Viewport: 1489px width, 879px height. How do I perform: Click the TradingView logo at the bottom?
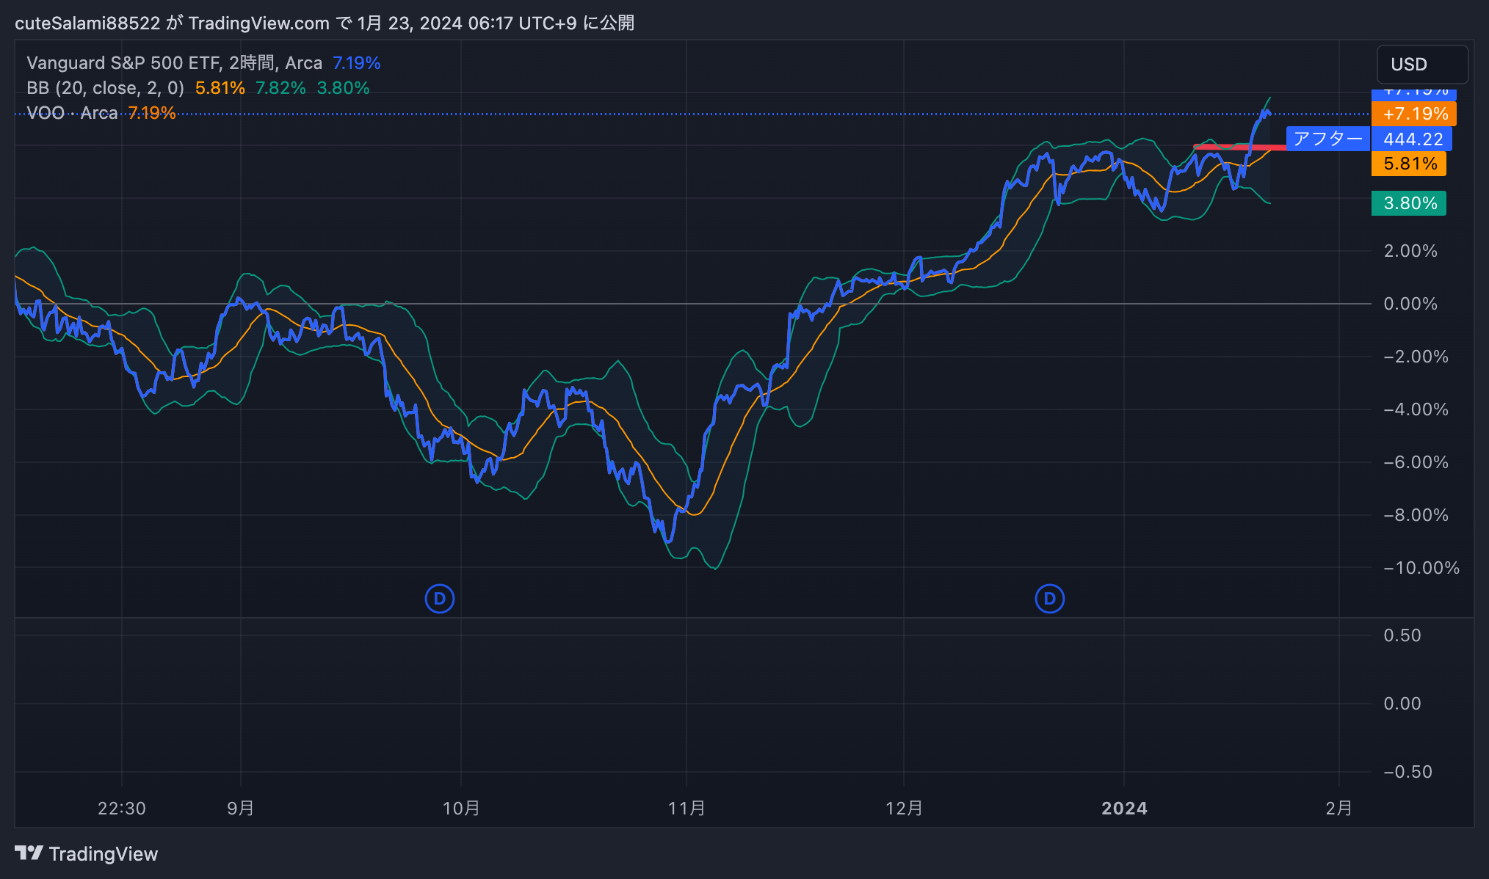(x=87, y=854)
